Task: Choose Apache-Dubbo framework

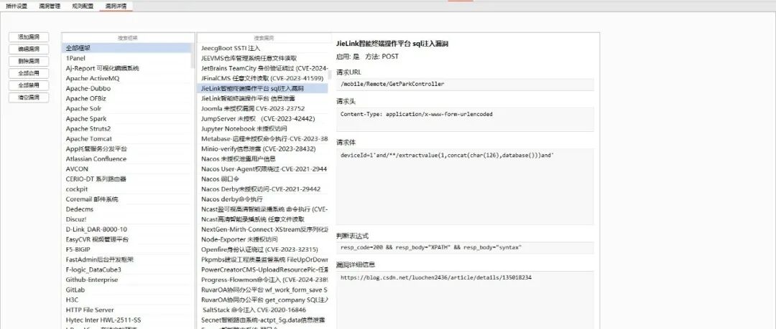Action: click(x=126, y=88)
